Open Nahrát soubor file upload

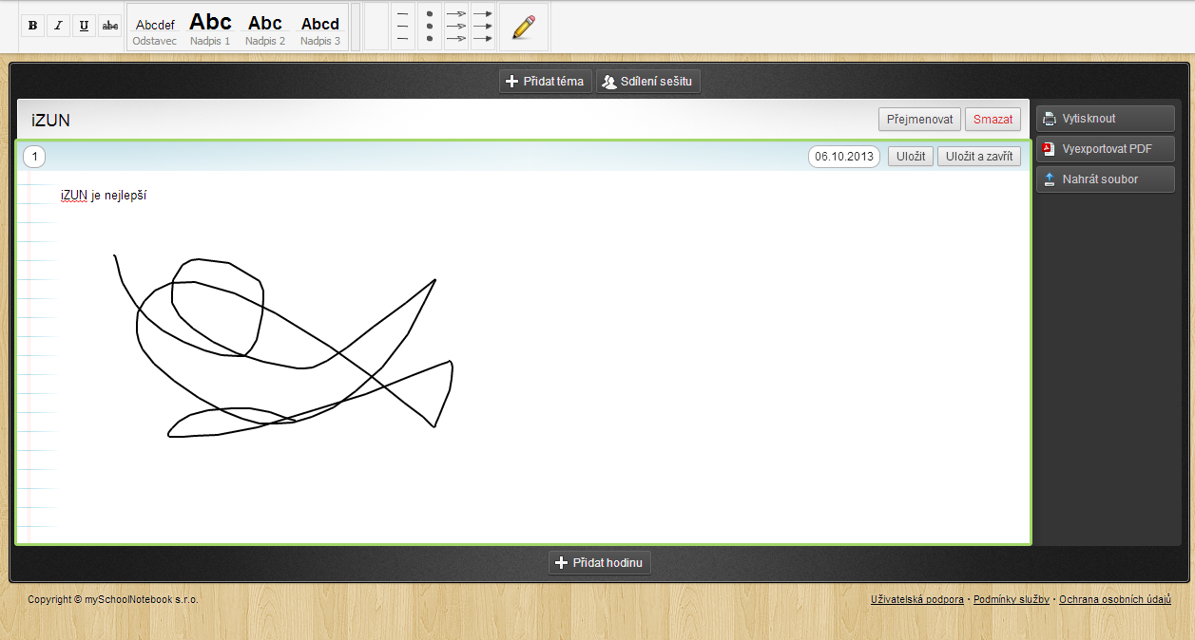pyautogui.click(x=1106, y=179)
